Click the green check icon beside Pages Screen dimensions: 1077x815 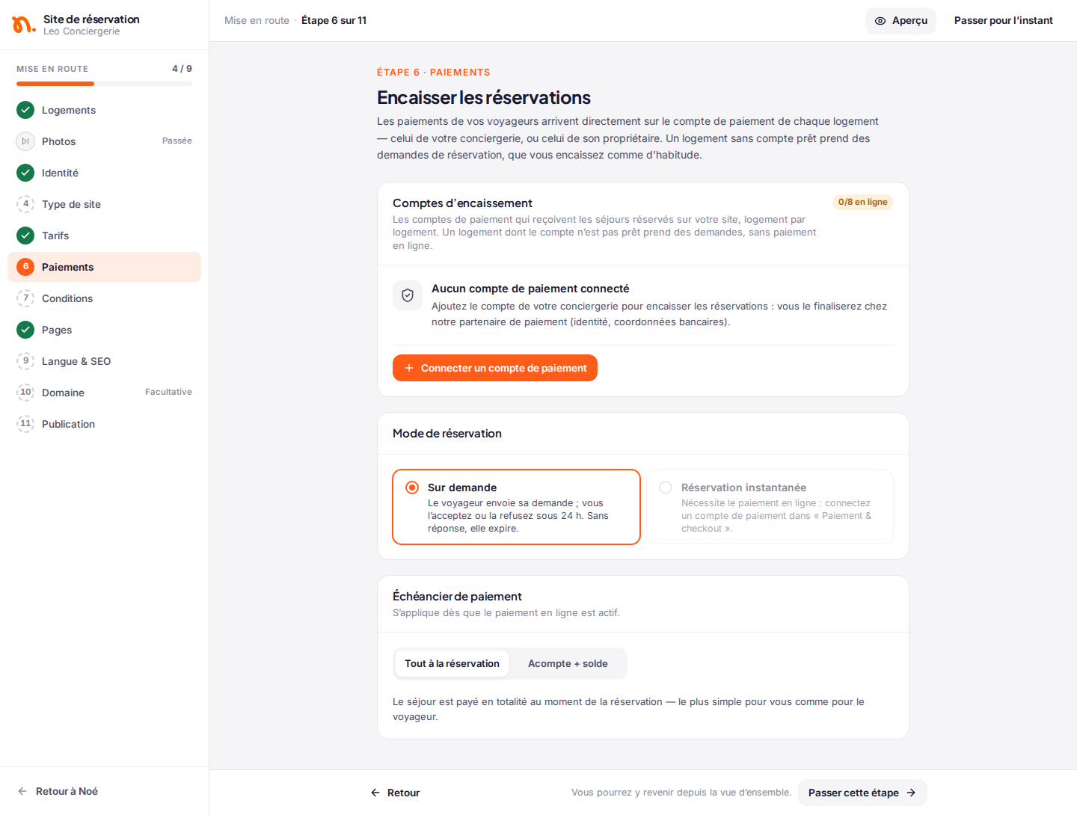[x=25, y=330]
